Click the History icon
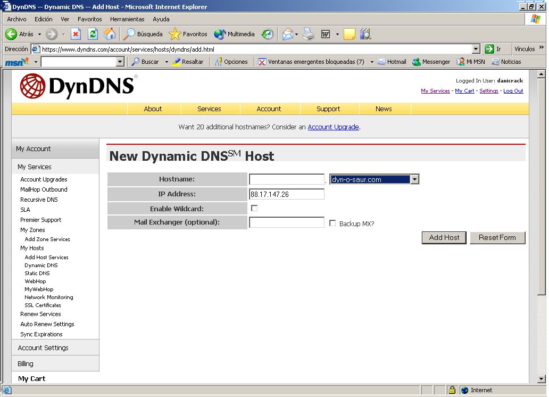The width and height of the screenshot is (549, 397). click(268, 34)
